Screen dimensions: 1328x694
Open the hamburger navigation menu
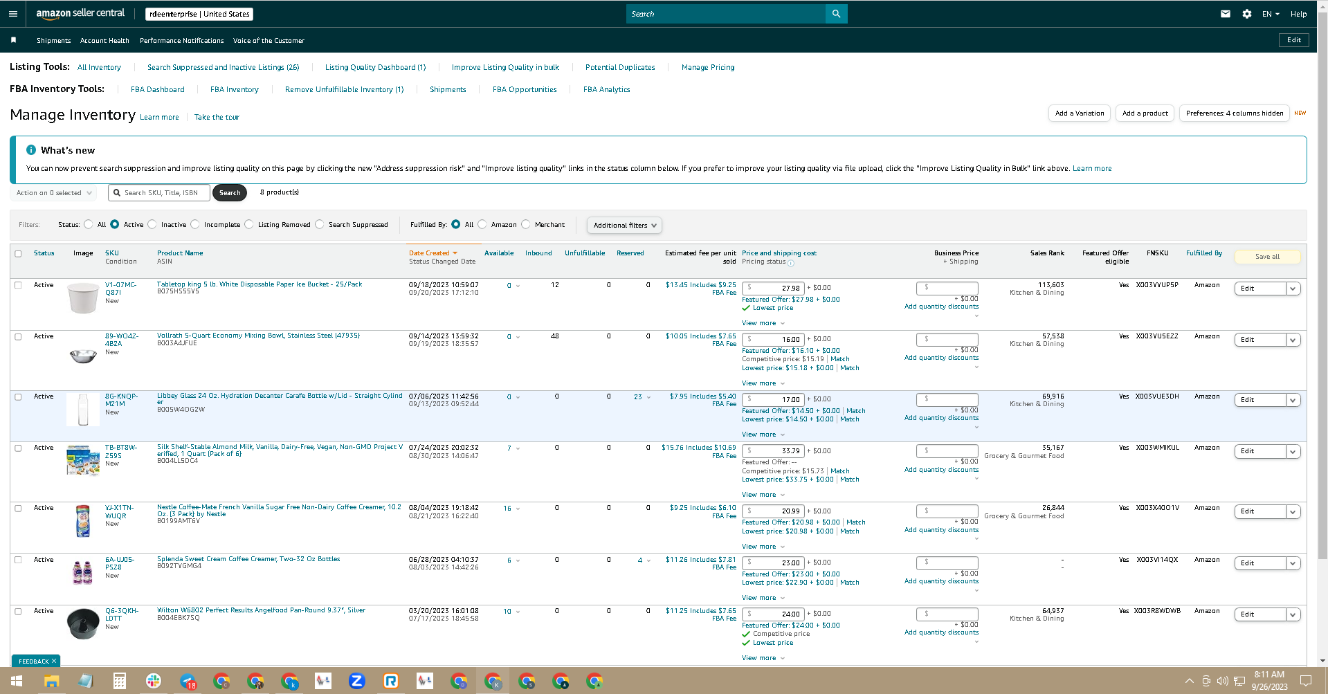tap(13, 14)
